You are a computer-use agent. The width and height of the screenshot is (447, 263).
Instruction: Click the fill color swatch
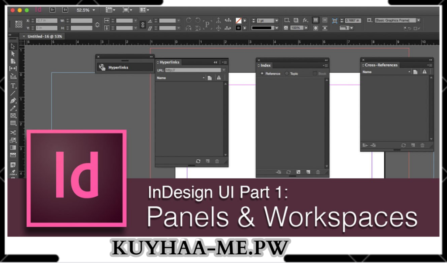pyautogui.click(x=239, y=20)
